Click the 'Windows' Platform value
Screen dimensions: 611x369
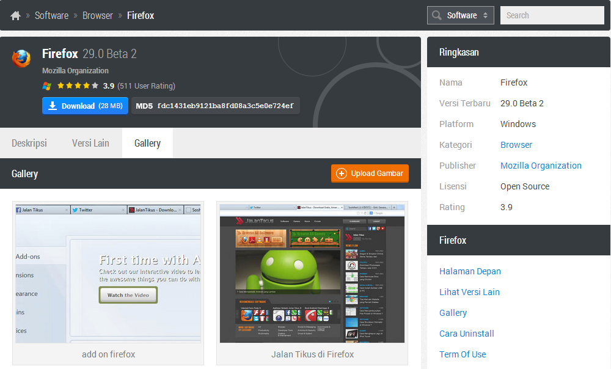pos(518,124)
